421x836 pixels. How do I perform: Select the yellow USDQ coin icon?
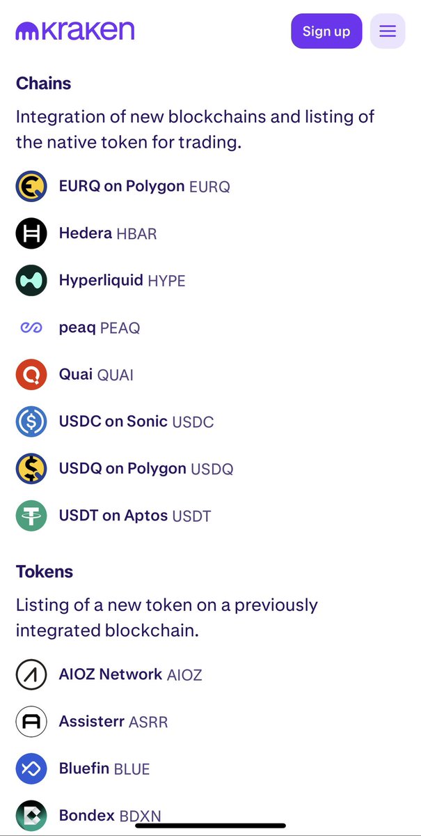pyautogui.click(x=31, y=469)
